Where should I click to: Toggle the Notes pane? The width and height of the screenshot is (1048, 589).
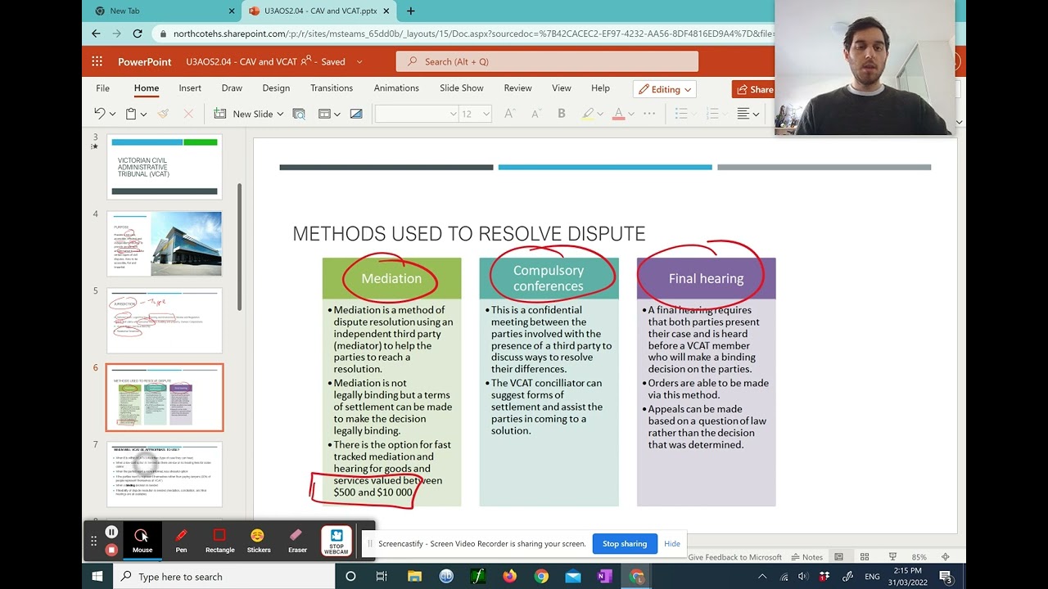point(806,557)
